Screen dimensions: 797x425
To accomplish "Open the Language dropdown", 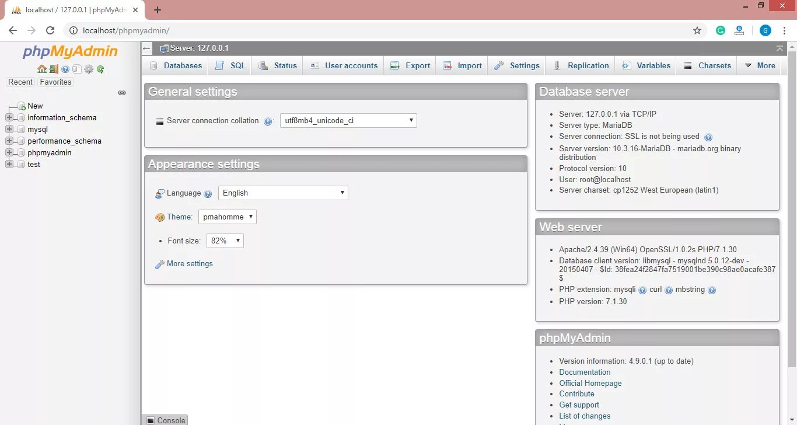I will coord(283,193).
